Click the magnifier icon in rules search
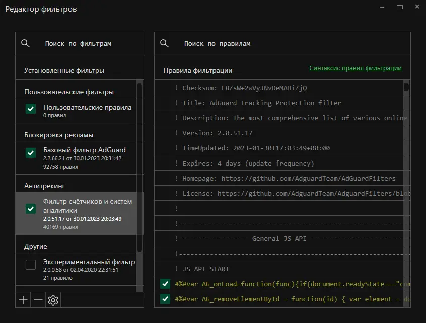 point(164,44)
